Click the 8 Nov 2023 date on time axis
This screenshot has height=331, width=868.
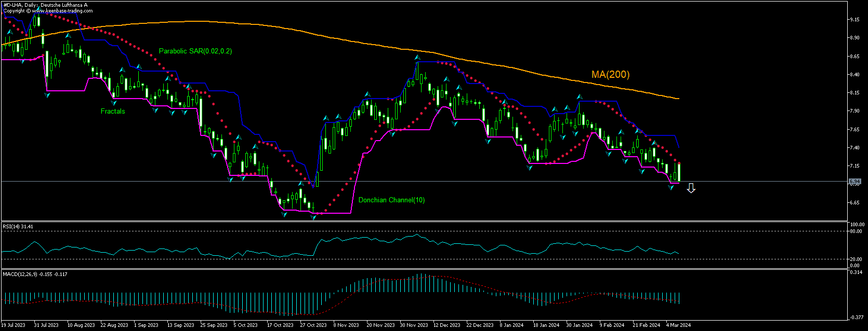(x=346, y=325)
